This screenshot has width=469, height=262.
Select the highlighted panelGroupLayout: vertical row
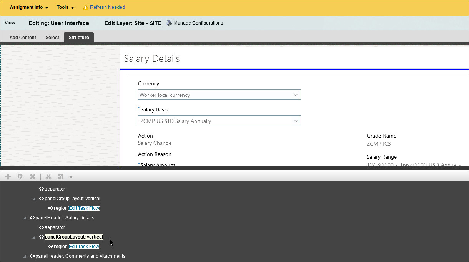(x=74, y=237)
